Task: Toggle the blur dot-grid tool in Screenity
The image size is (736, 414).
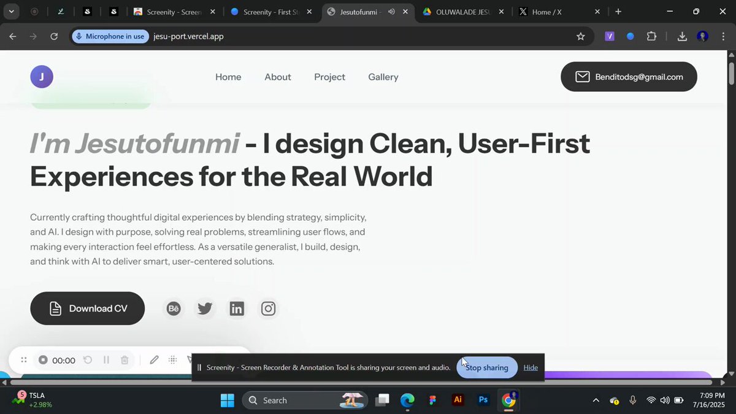Action: (173, 360)
